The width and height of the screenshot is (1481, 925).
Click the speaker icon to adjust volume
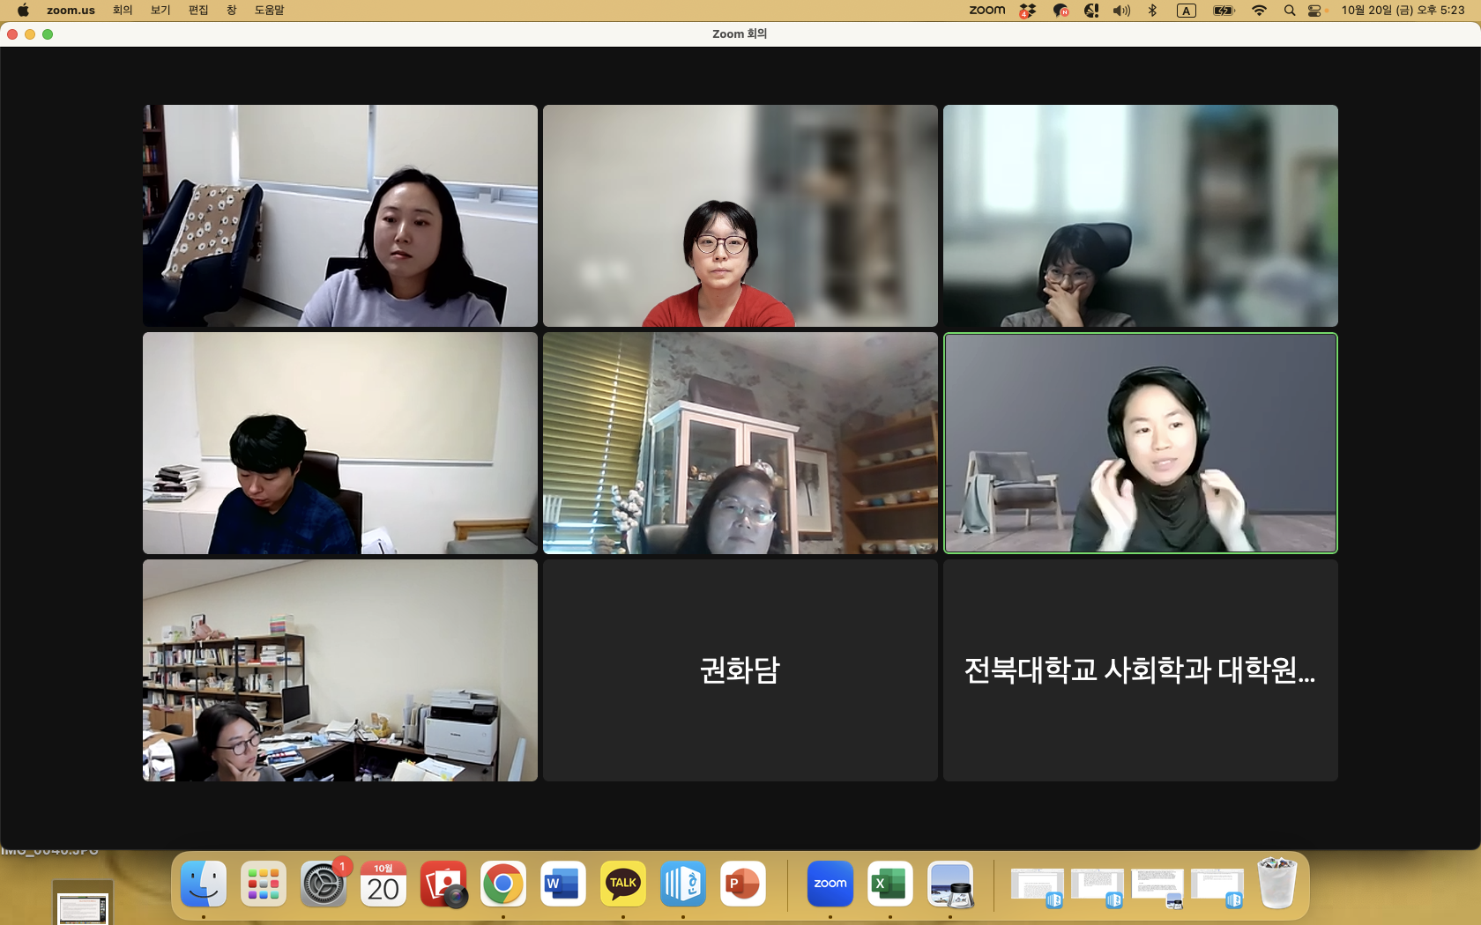(x=1120, y=10)
